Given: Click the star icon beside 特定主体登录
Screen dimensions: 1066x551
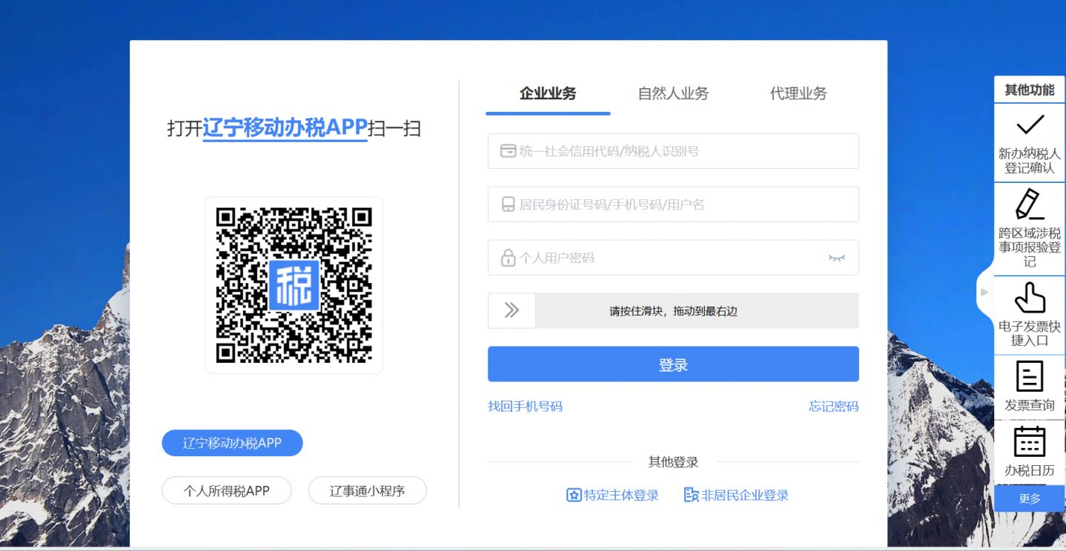Looking at the screenshot, I should click(x=574, y=495).
